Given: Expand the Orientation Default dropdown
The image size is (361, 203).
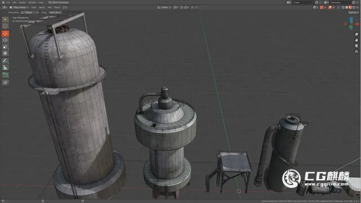Looking at the screenshot, I should [30, 12].
